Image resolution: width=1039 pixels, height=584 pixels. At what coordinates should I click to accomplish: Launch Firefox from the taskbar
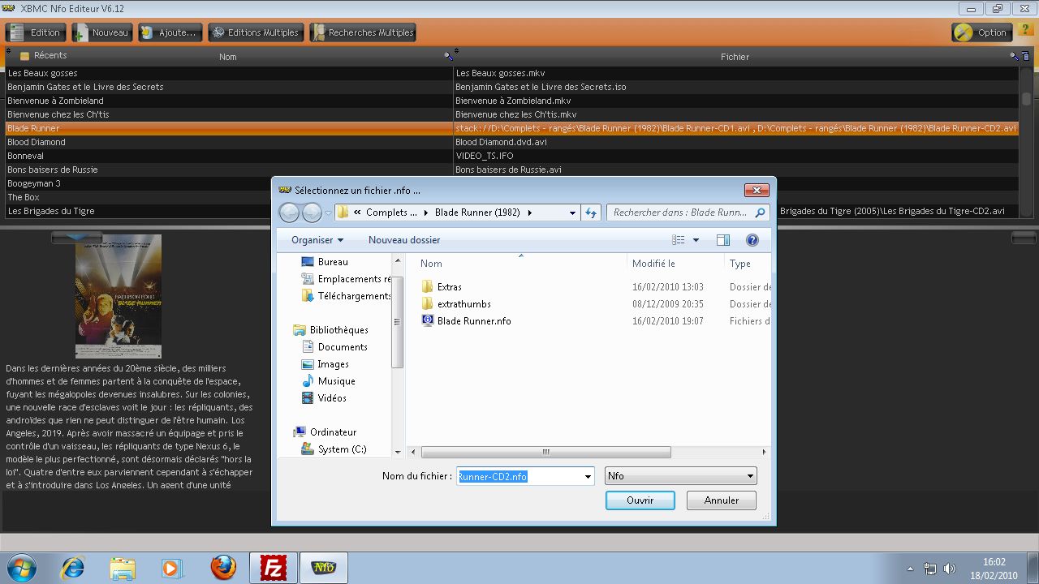click(x=223, y=567)
